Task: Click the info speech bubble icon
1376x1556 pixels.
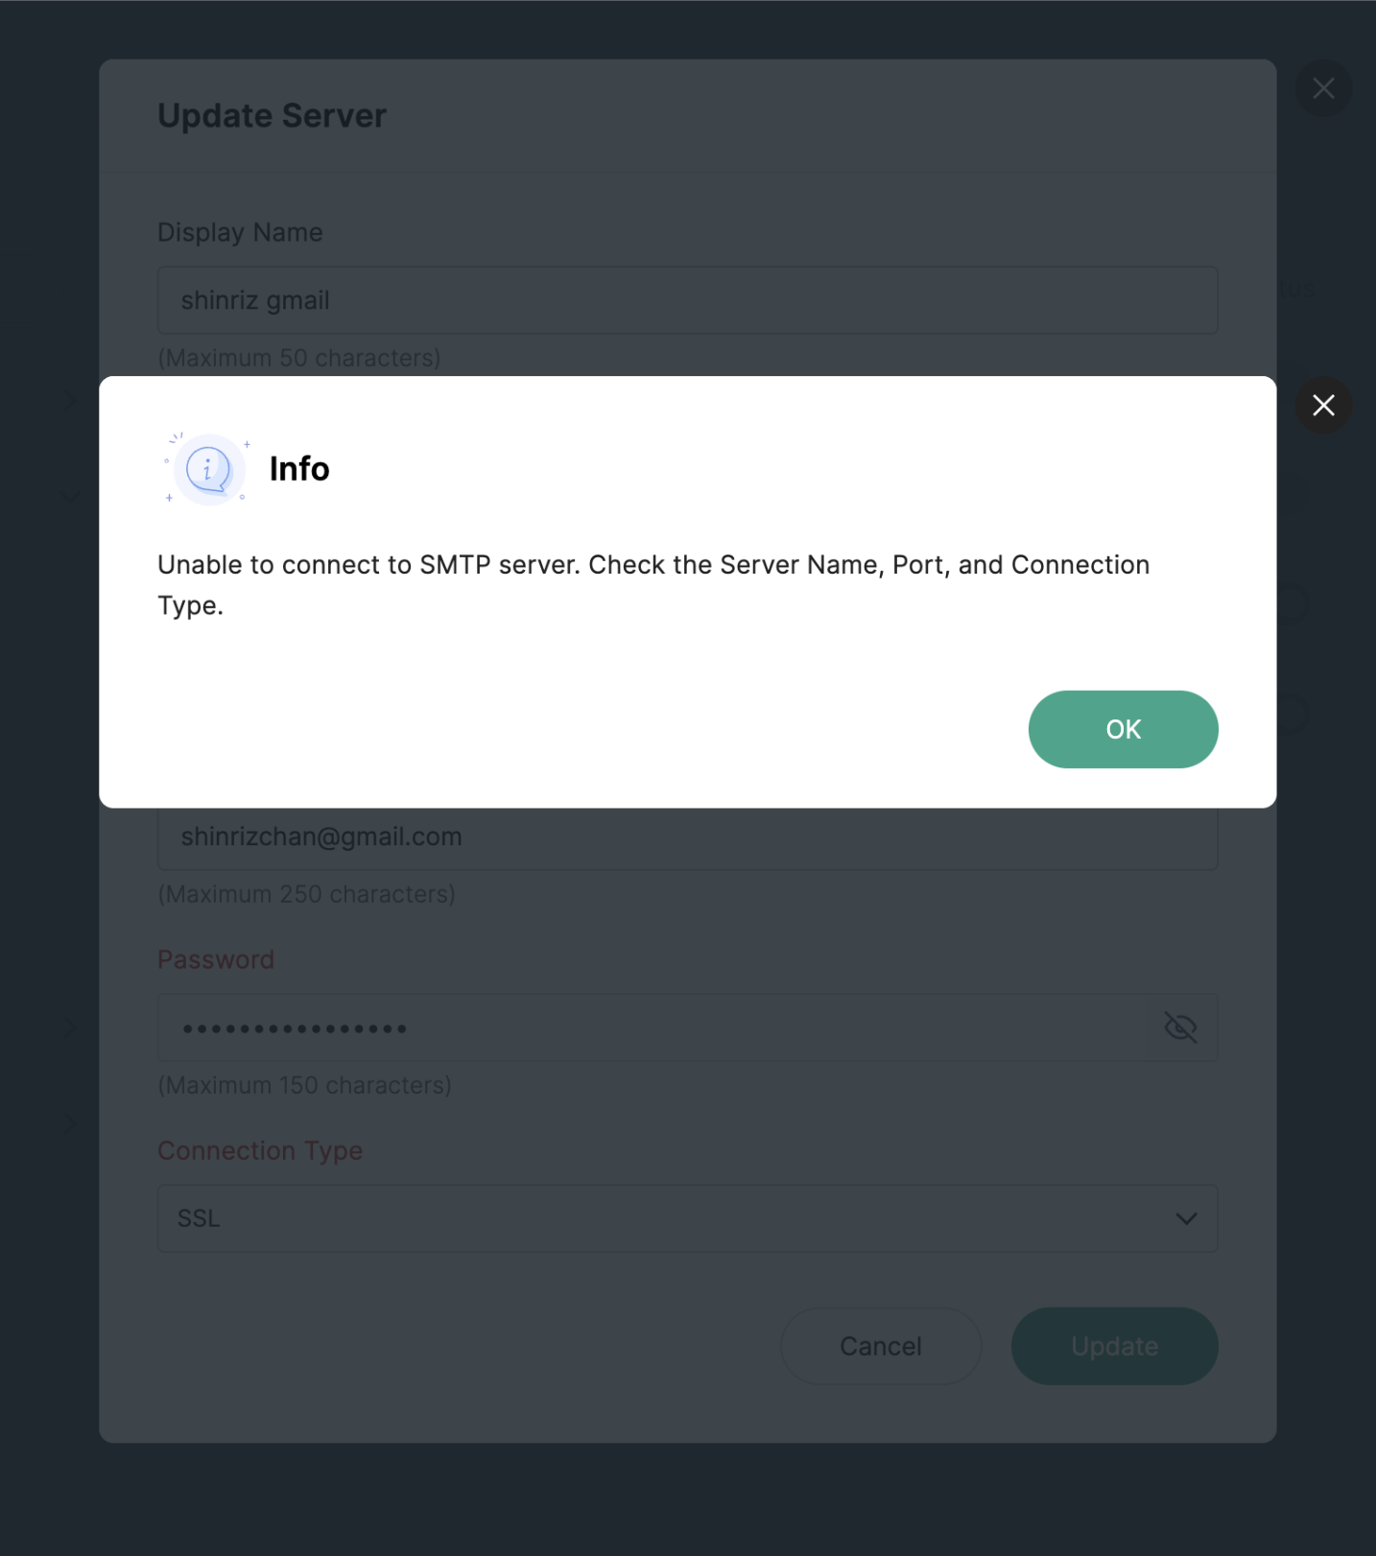Action: pyautogui.click(x=207, y=469)
